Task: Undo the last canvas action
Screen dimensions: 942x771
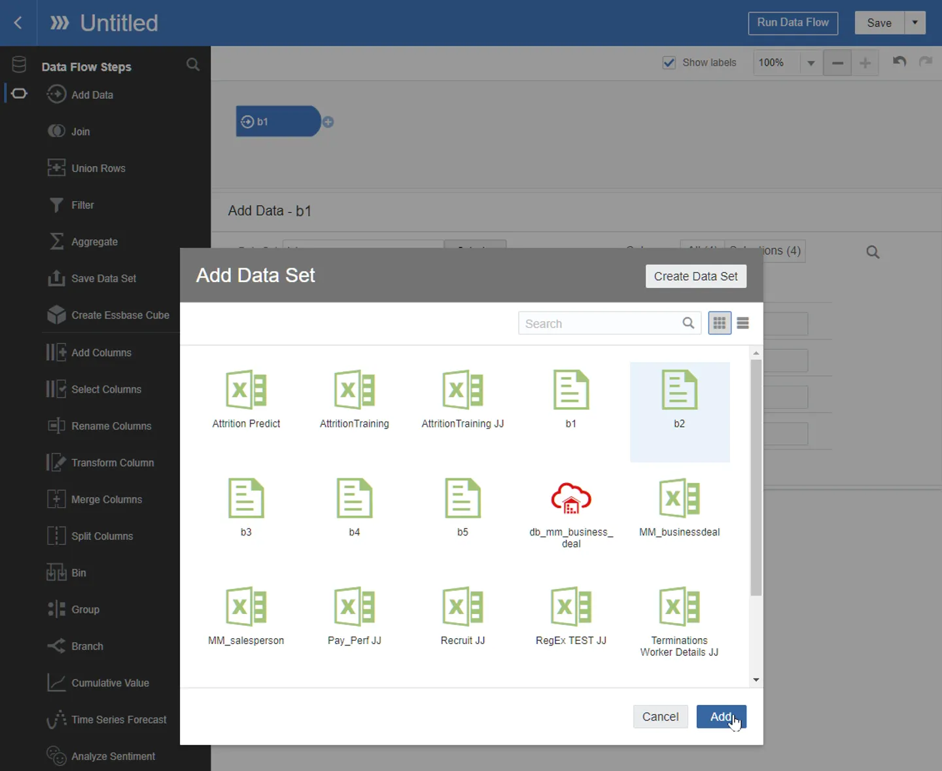Action: pos(899,62)
